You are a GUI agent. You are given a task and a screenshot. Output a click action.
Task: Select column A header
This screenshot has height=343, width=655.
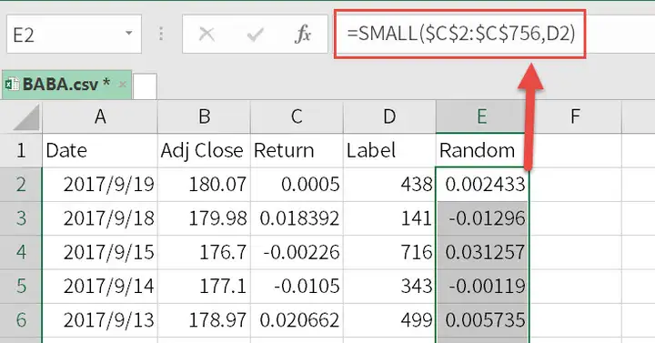[x=100, y=116]
